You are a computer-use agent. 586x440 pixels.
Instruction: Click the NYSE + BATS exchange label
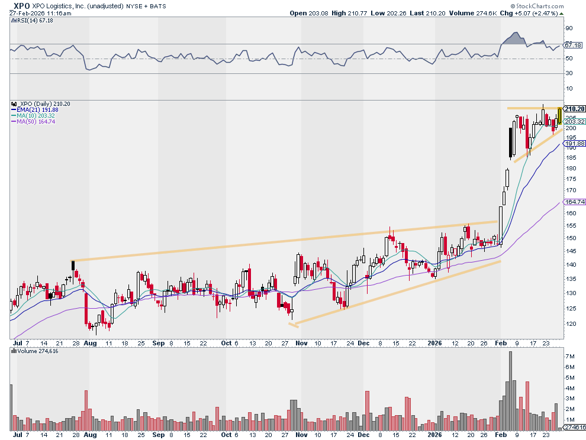pos(146,6)
